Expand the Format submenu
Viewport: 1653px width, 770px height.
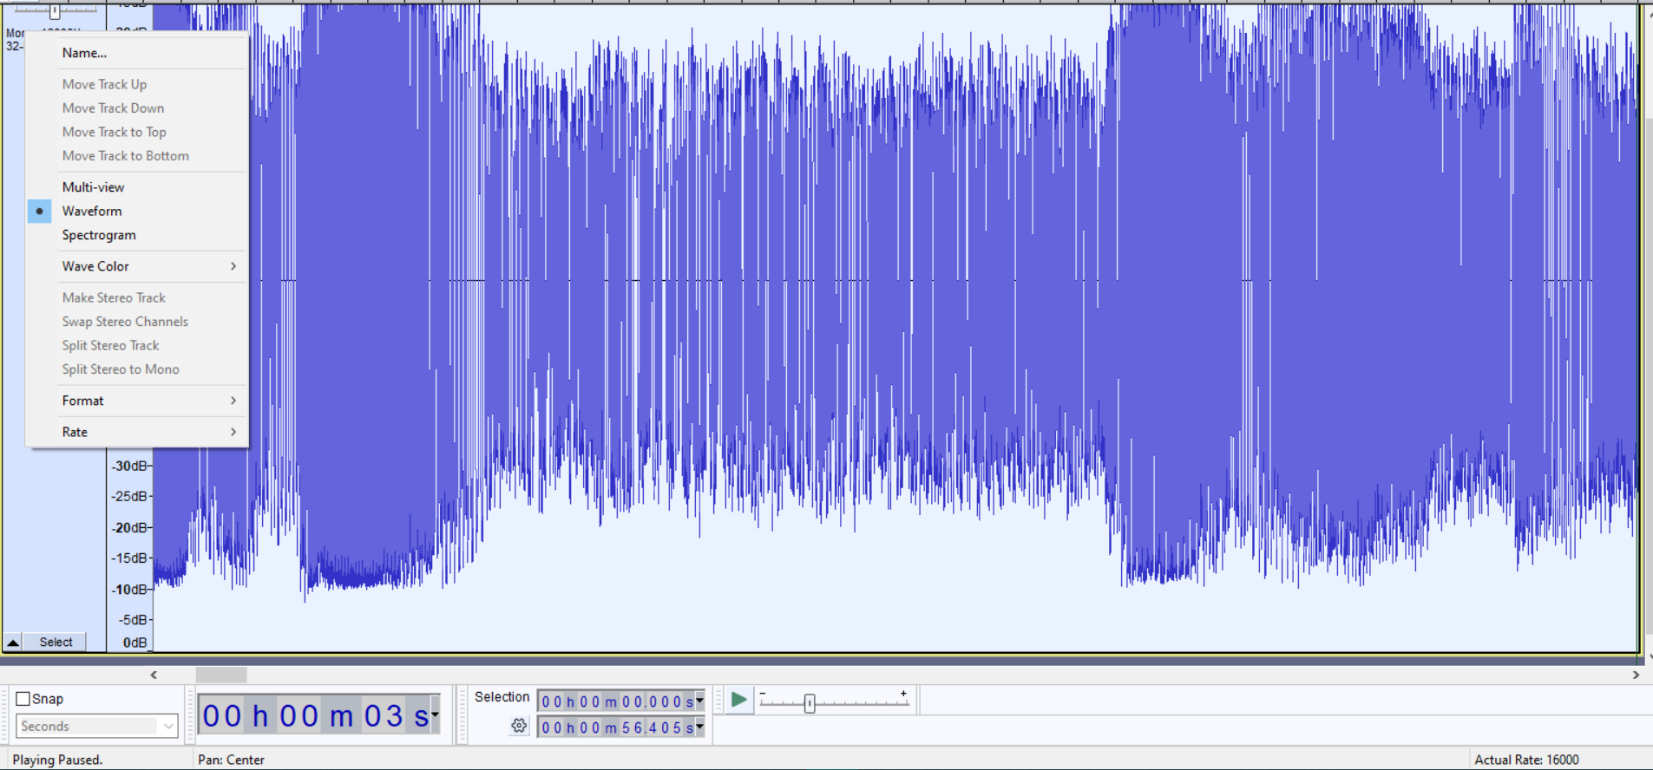[137, 401]
